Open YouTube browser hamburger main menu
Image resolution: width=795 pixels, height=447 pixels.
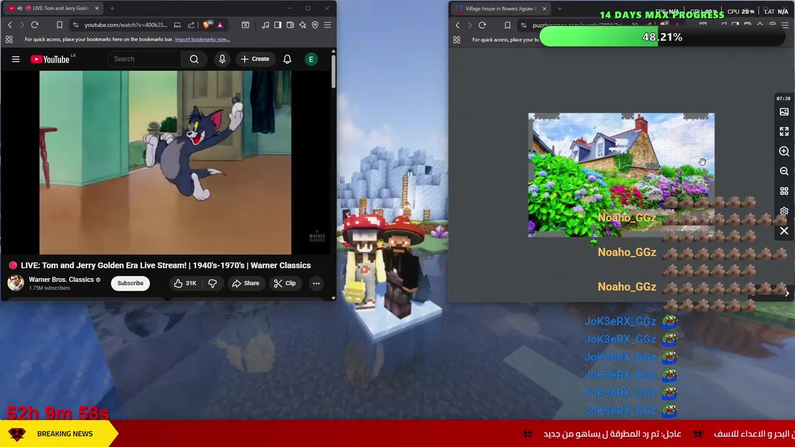click(x=327, y=25)
